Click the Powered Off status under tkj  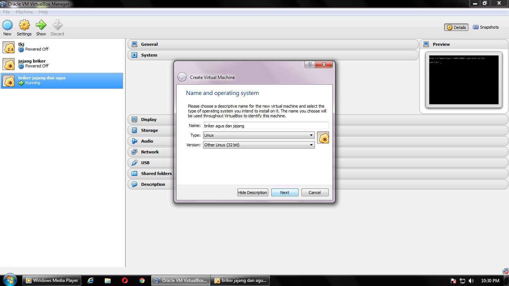37,49
